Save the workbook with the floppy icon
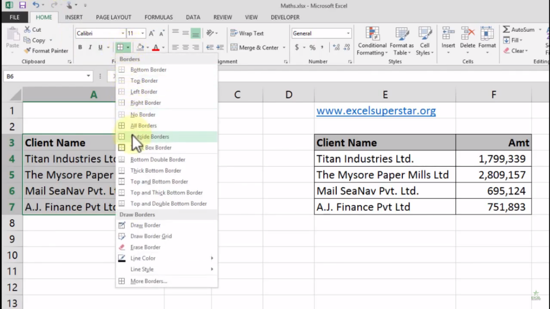Image resolution: width=550 pixels, height=309 pixels. pyautogui.click(x=22, y=5)
